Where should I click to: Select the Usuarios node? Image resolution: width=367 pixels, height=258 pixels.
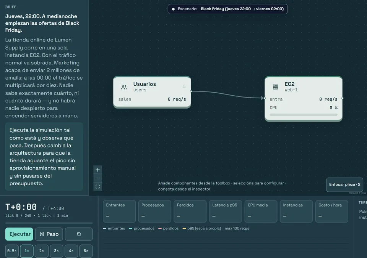coord(152,92)
